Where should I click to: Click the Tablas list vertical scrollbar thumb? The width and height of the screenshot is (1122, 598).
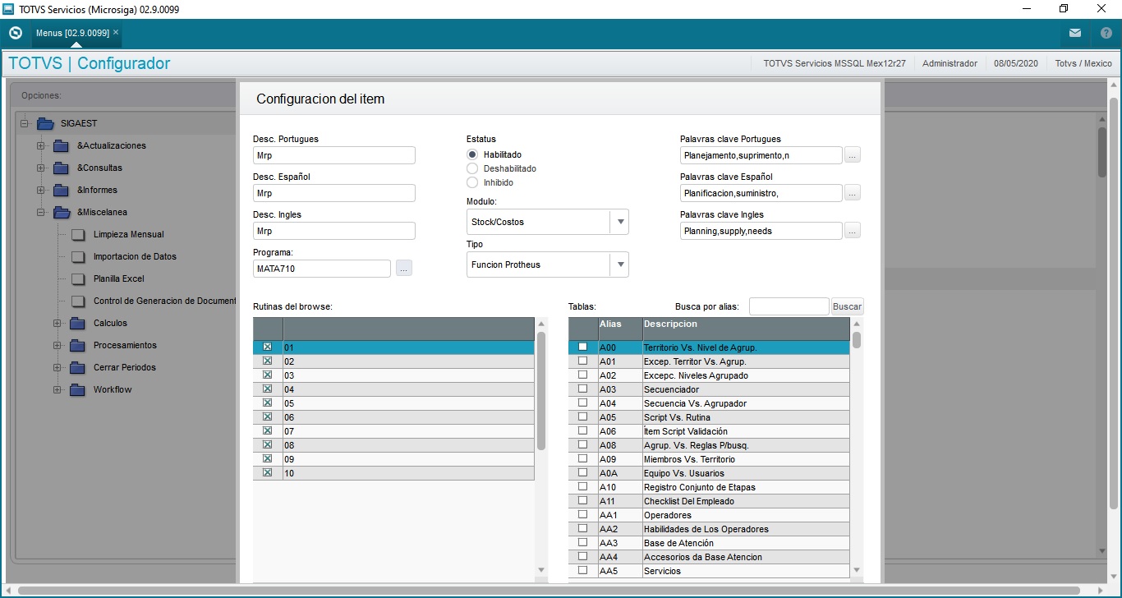tap(857, 339)
